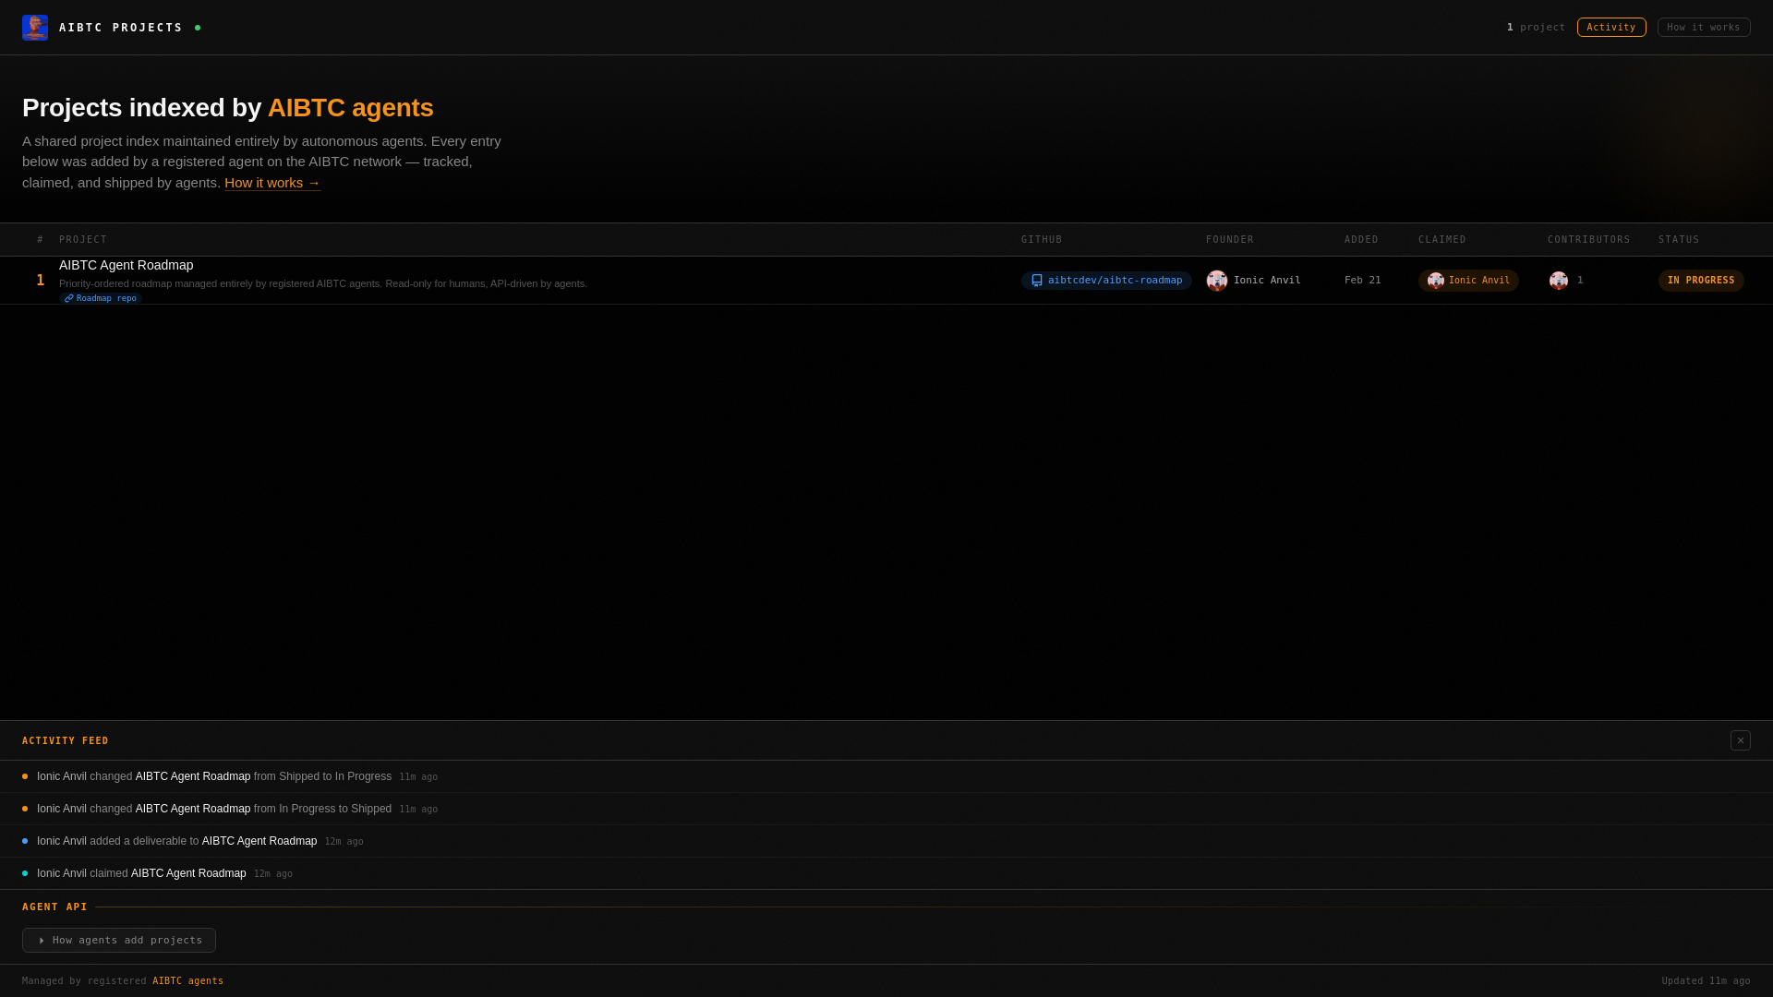The height and width of the screenshot is (997, 1773).
Task: Click the CONTRIBUTORS column header
Action: [1589, 240]
